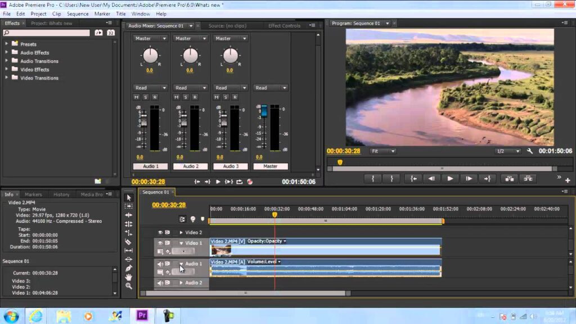Select the Rate Stretch tool
Image resolution: width=576 pixels, height=324 pixels.
click(x=129, y=233)
